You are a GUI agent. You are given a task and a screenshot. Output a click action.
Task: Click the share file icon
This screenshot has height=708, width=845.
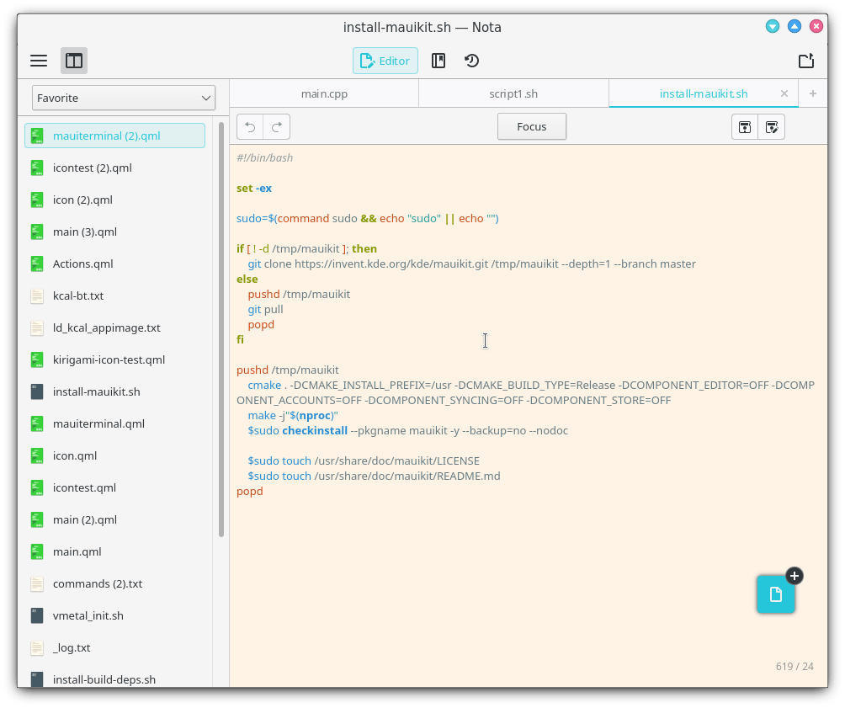(x=806, y=61)
